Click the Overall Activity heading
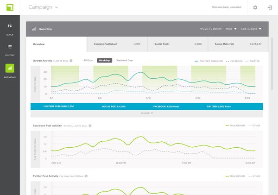Viewport: 278px width, 195px height. (x=42, y=61)
